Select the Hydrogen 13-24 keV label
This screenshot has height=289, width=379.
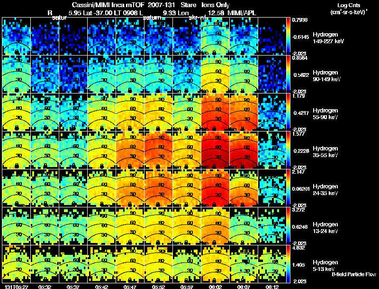325,228
